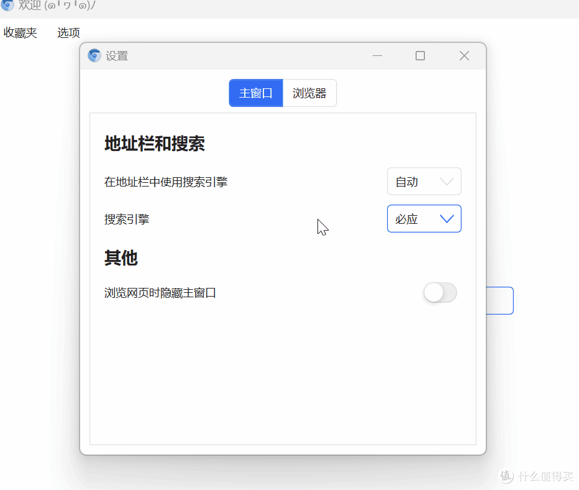Screen dimensions: 579x490
Task: Click the 浏览网页时隐藏主窗口 label
Action: [160, 293]
